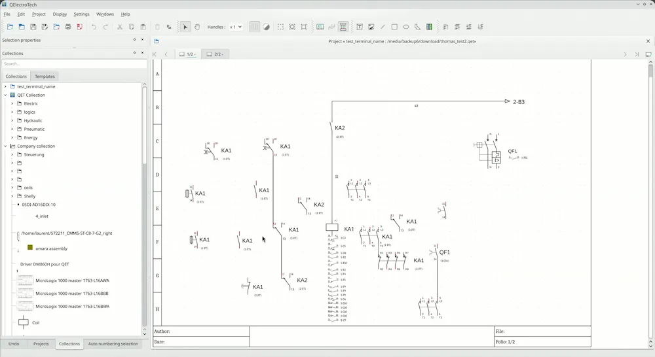Save the project using the floppy icon
Viewport: 655px width, 357px height.
33,27
